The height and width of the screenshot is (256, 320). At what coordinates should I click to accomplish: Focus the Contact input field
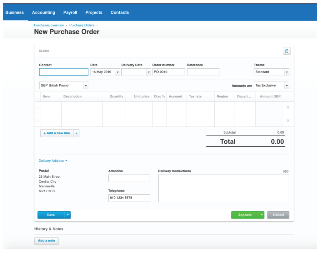[x=64, y=72]
